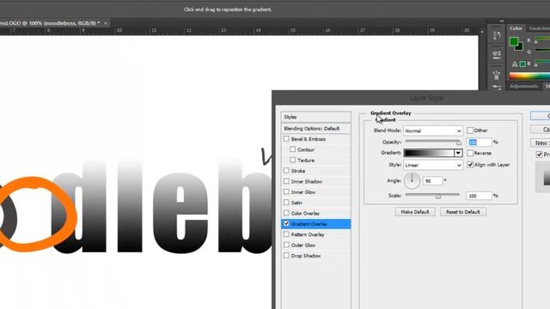Viewport: 550px width, 309px height.
Task: Enable the Outer Glow checkbox
Action: [x=286, y=245]
